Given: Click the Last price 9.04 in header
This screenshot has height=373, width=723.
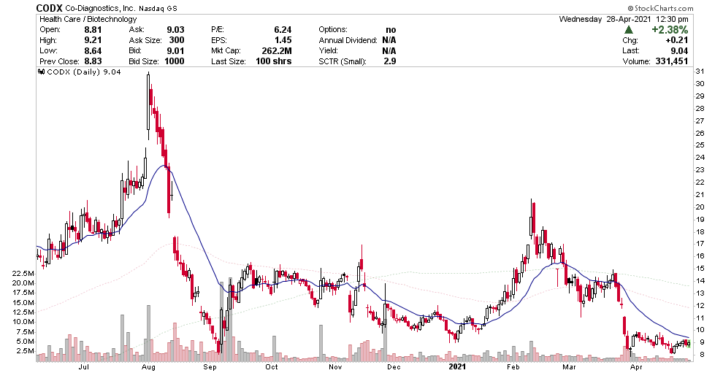Looking at the screenshot, I should click(680, 50).
